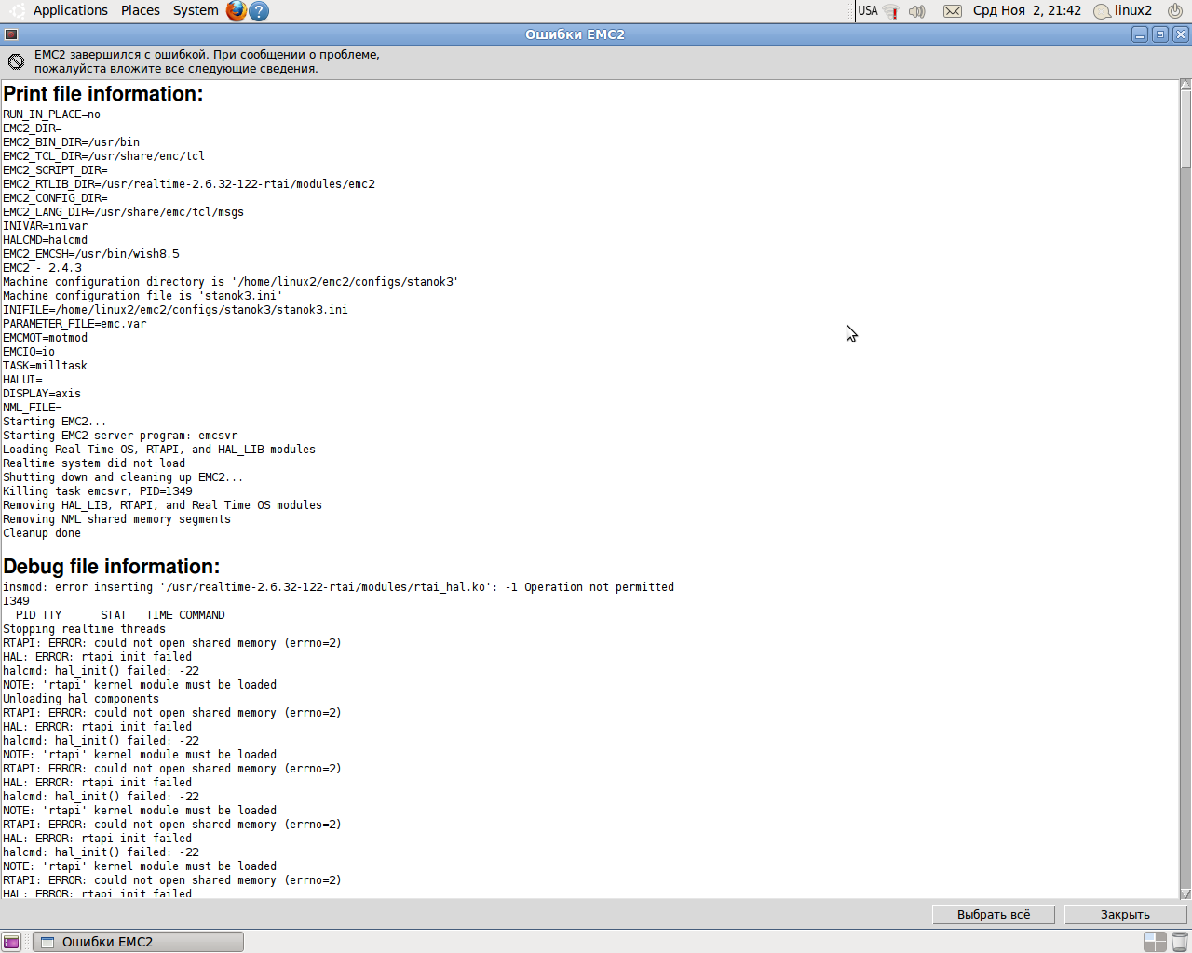
Task: Click the Закрыть button
Action: click(1125, 915)
